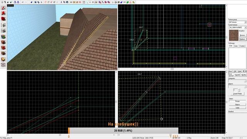Click bottom-left 2D view horizontal scrollbar thumb

pos(60,135)
